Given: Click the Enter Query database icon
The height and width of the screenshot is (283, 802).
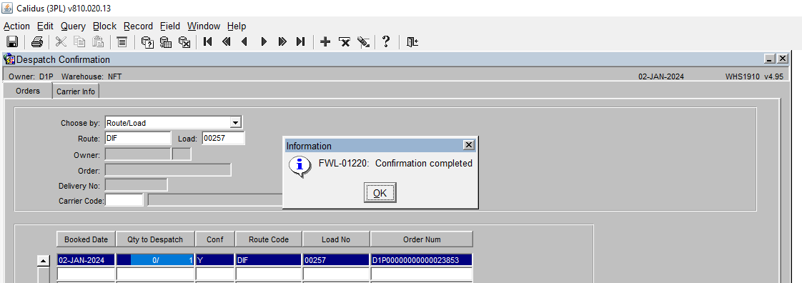Looking at the screenshot, I should [x=148, y=42].
